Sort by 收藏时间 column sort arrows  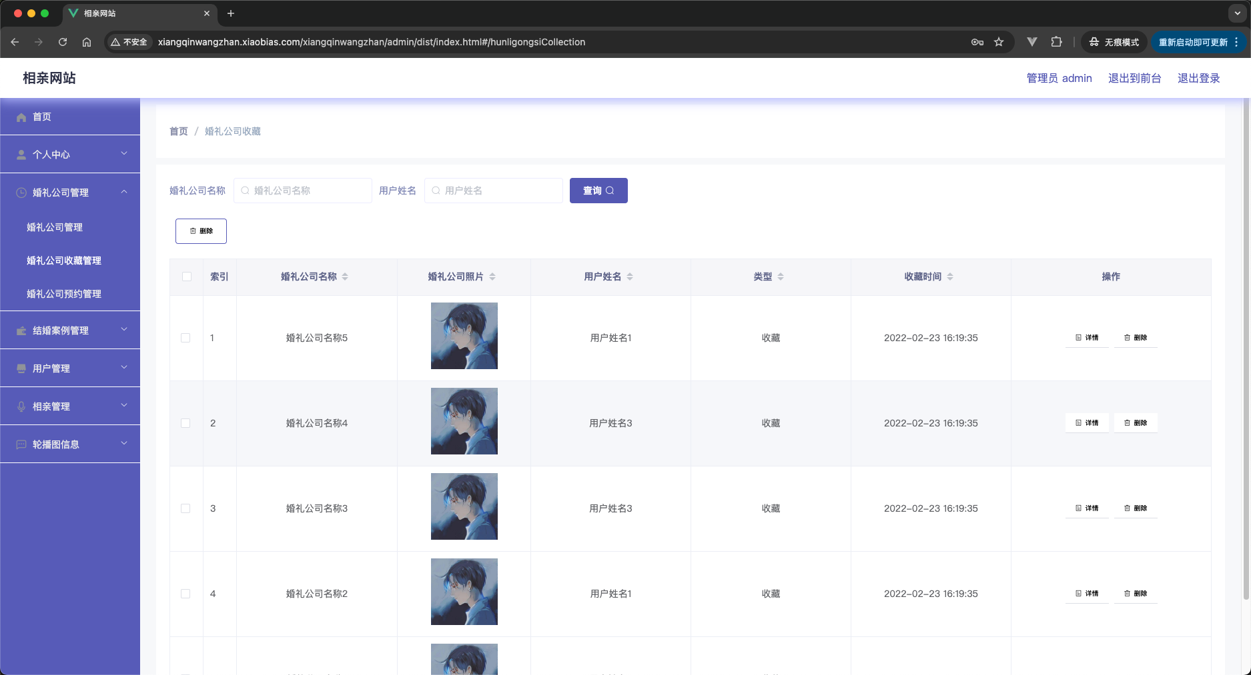pyautogui.click(x=950, y=277)
